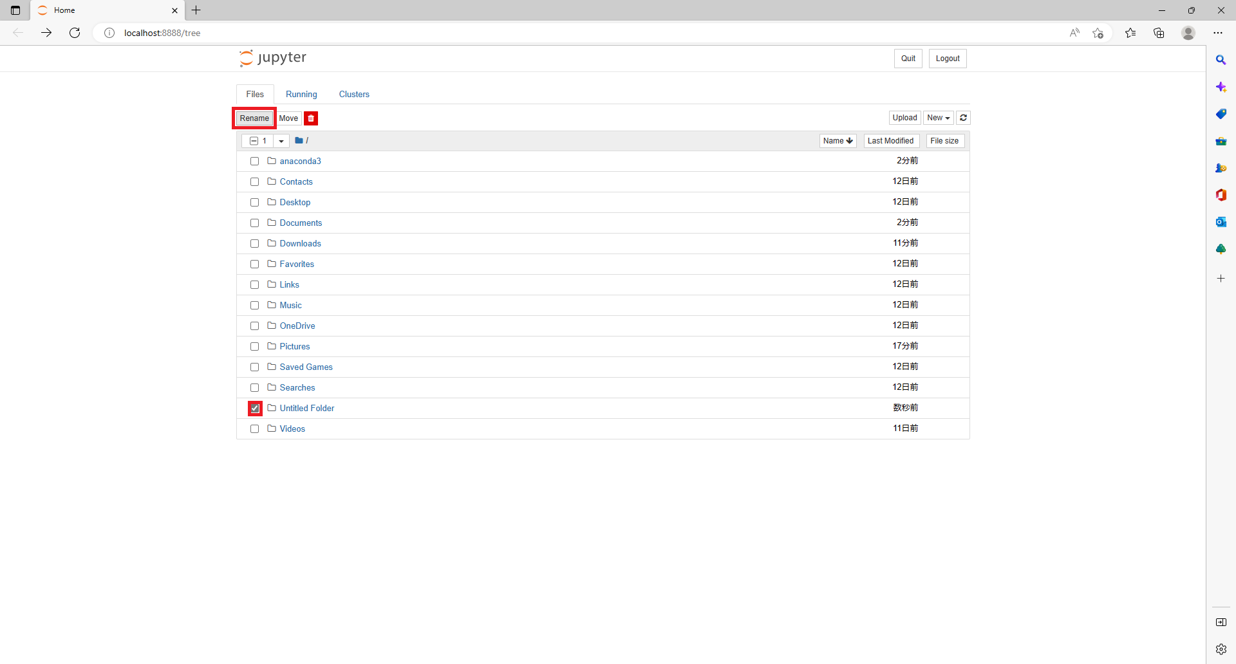Screen dimensions: 1236x664
Task: Click the Jupyter logo
Action: pos(273,58)
